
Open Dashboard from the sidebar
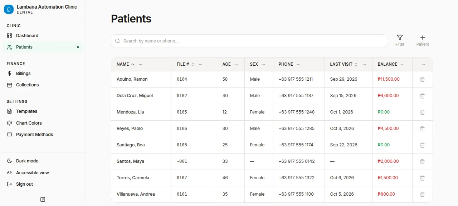tap(43, 36)
